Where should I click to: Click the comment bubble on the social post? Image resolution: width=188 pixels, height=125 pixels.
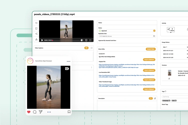[35, 112]
